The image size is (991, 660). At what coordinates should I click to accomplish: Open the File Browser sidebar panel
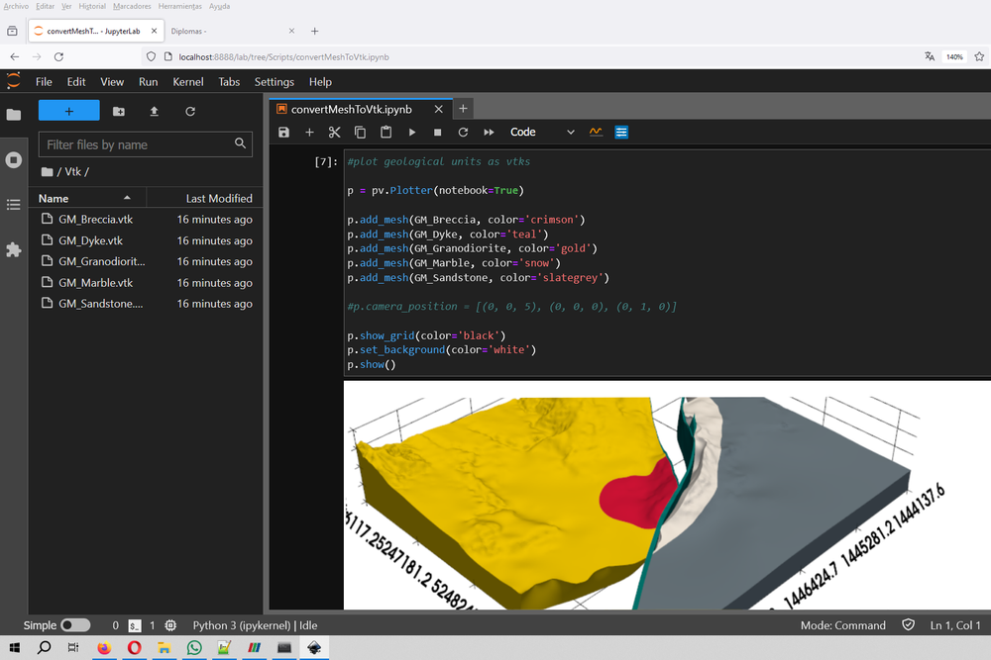pyautogui.click(x=13, y=114)
